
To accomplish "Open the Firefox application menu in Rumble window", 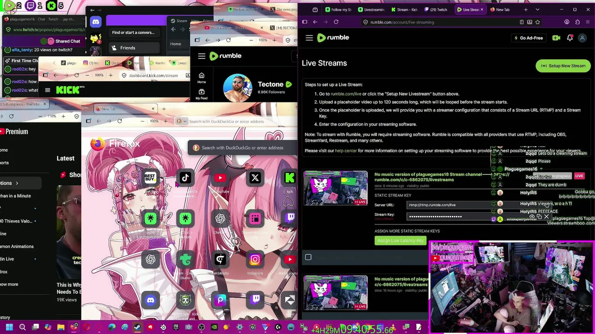I will 588,22.
